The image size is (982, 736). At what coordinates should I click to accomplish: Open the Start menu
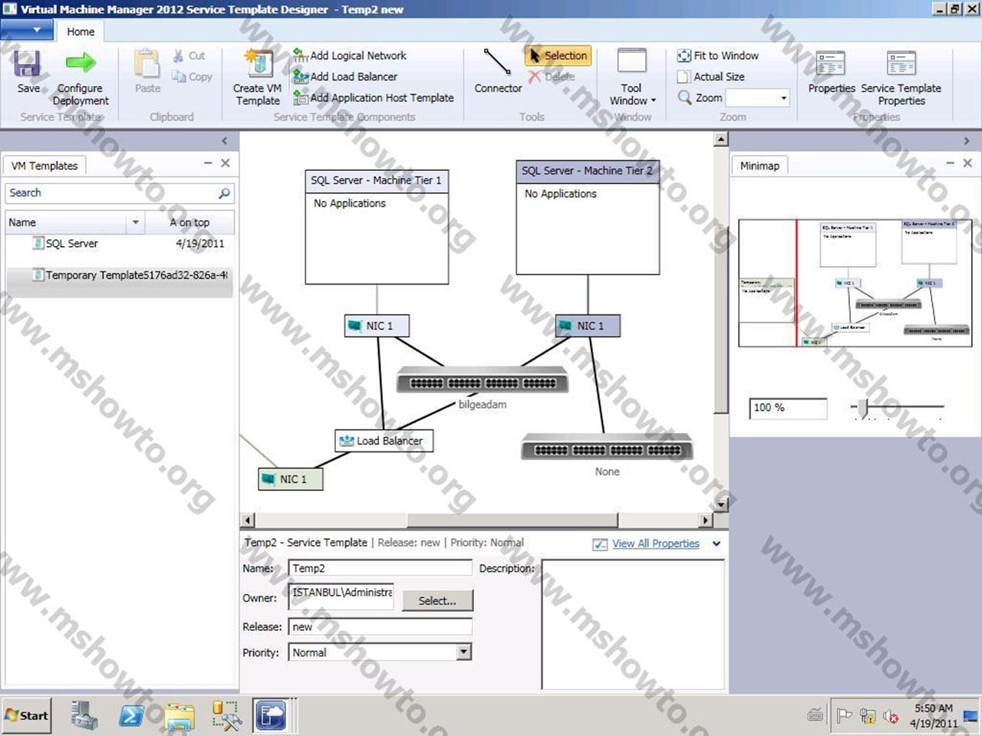(27, 715)
